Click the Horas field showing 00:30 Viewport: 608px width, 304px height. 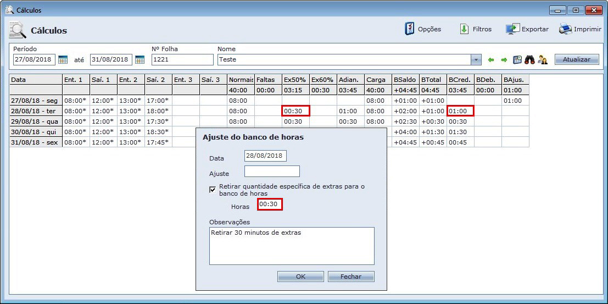270,204
